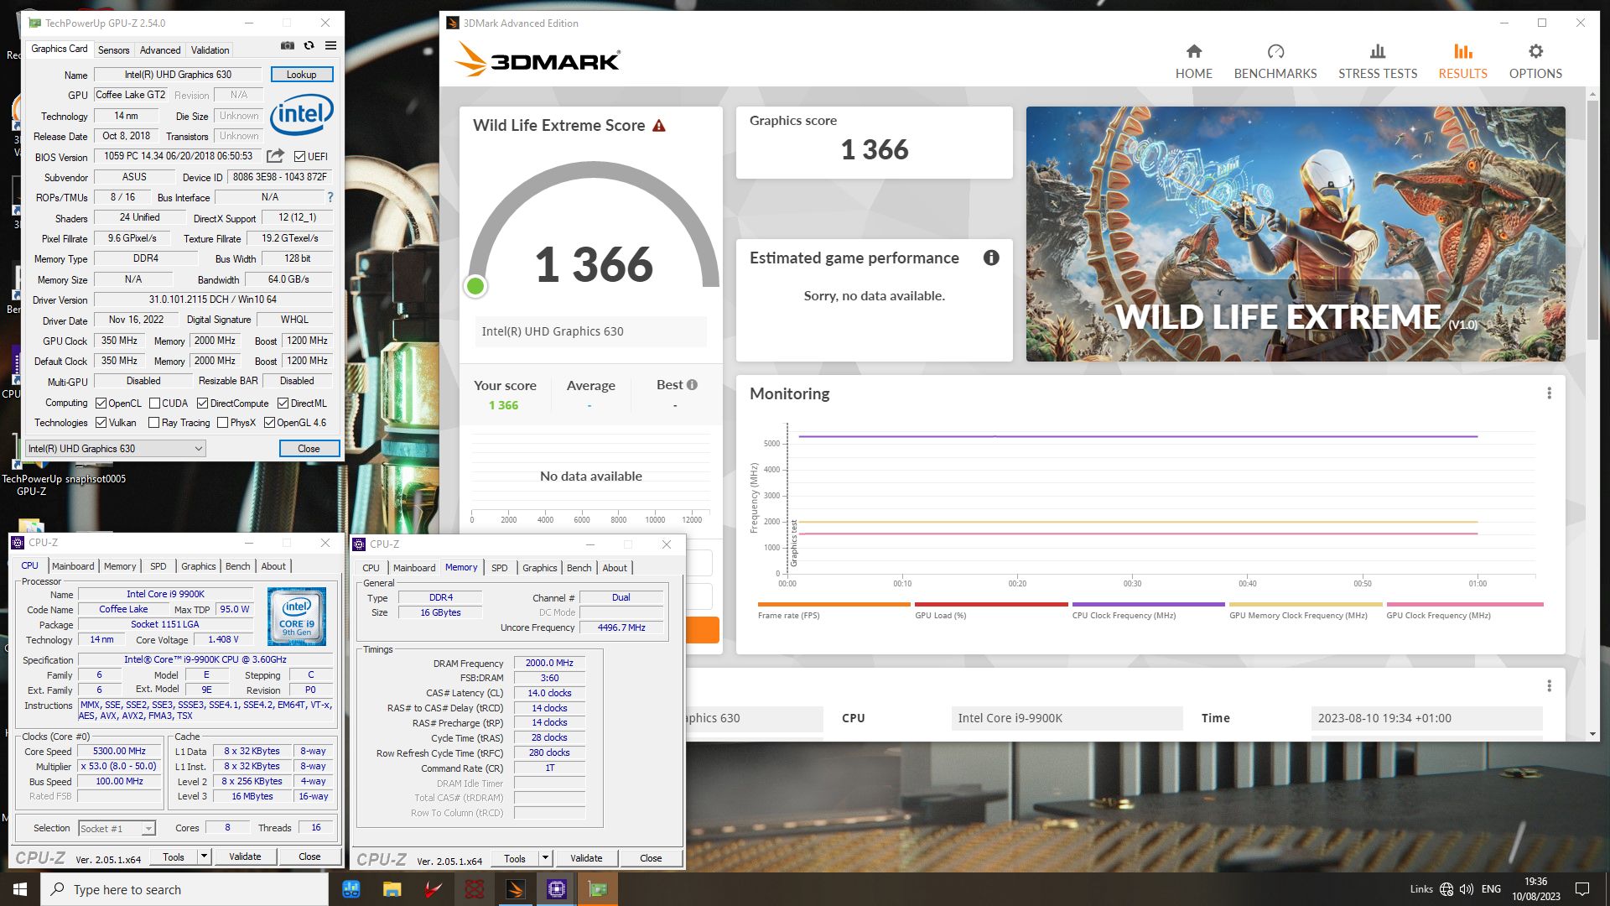Open system info panel three-dot menu
Screen dimensions: 1610x906
click(1549, 686)
